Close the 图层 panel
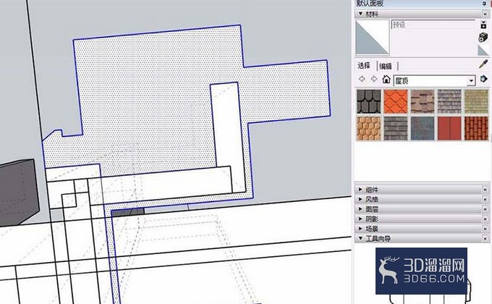The width and height of the screenshot is (492, 304). coord(485,209)
